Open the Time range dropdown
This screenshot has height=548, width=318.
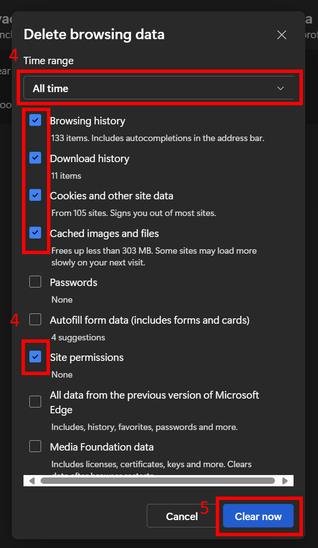[x=159, y=89]
